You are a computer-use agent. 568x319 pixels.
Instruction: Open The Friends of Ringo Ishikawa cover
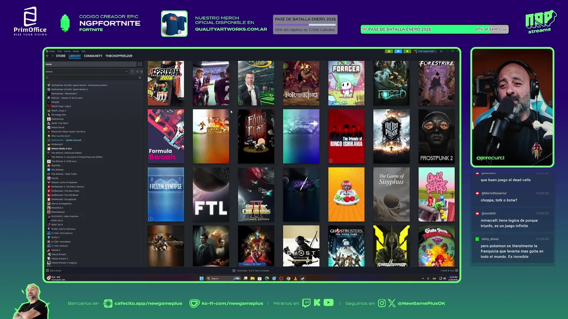346,136
